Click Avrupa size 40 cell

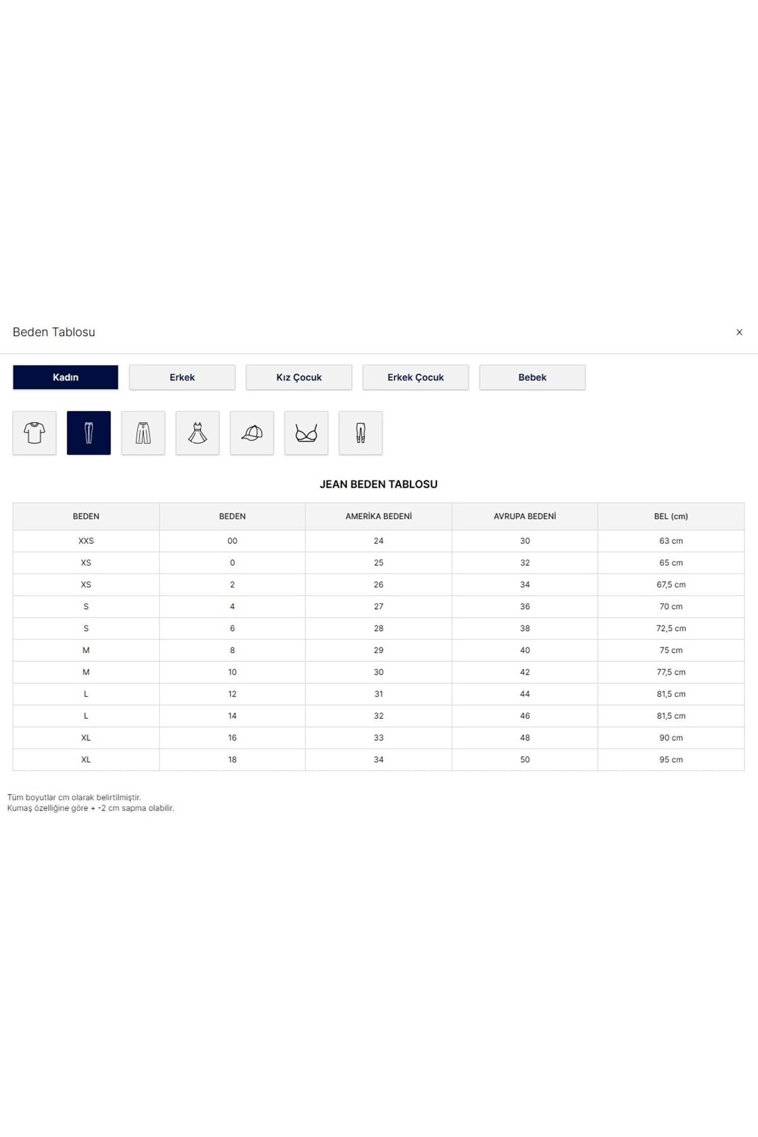525,650
